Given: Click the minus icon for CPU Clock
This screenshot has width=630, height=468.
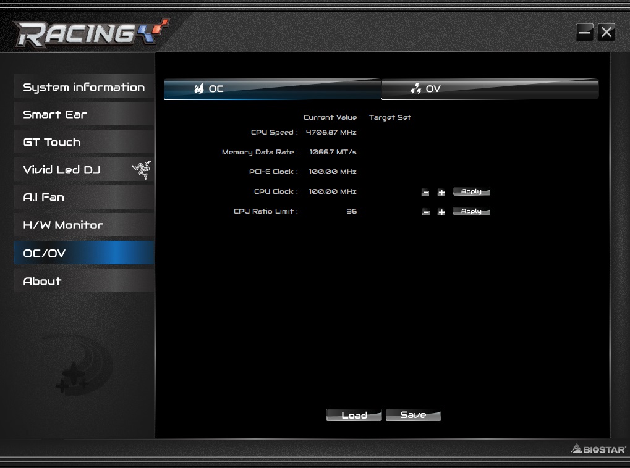Looking at the screenshot, I should point(425,193).
